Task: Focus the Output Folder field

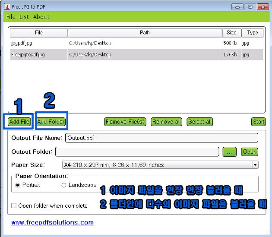Action: 137,152
